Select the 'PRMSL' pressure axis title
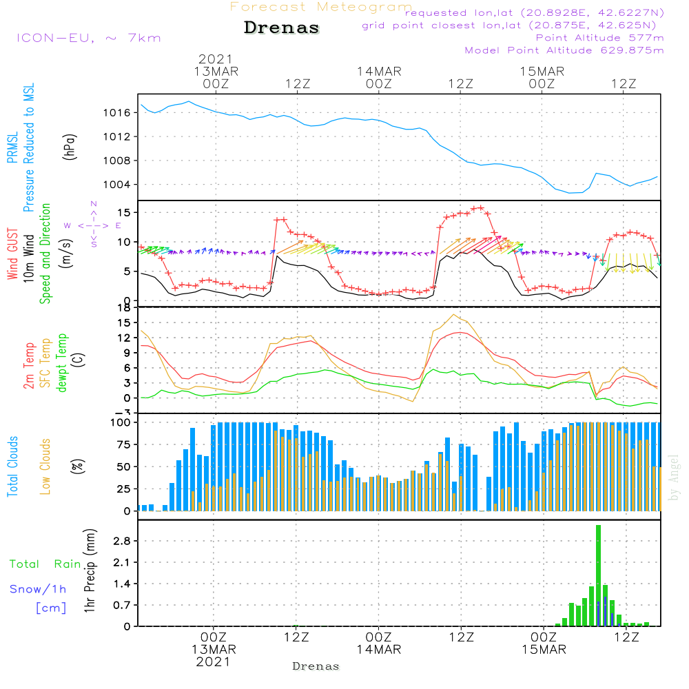Image resolution: width=689 pixels, height=689 pixels. (x=12, y=147)
